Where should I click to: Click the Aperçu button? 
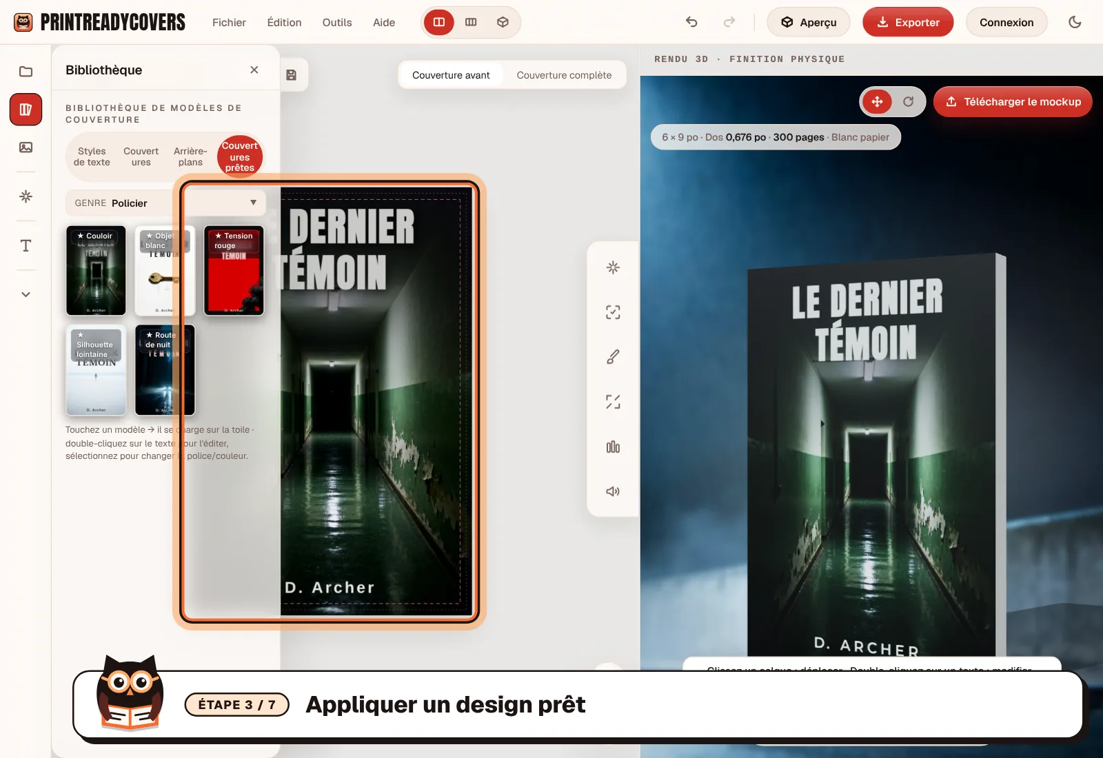coord(809,22)
